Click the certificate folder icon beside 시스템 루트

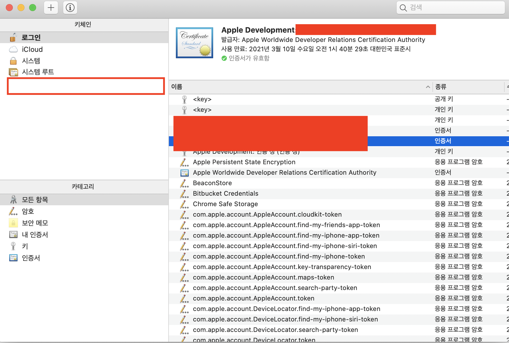13,72
